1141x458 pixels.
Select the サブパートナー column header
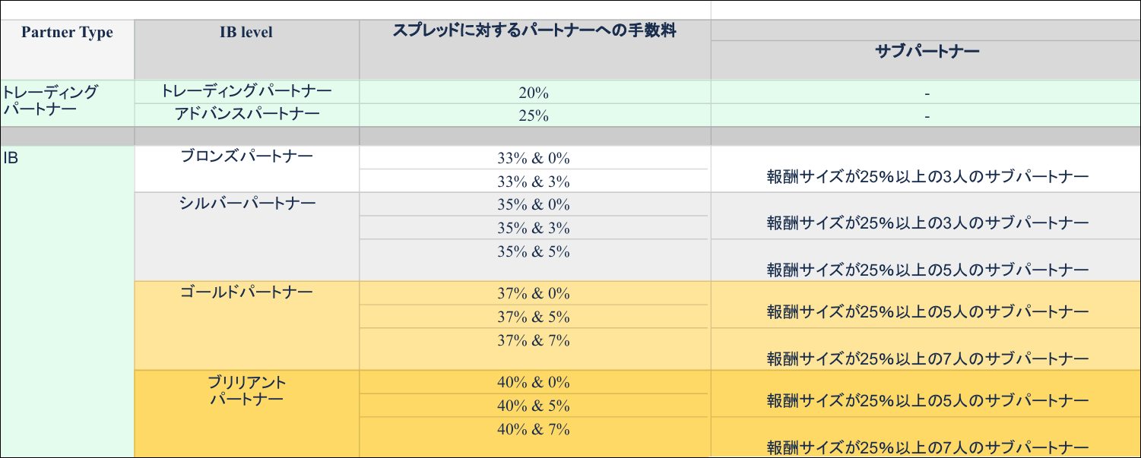click(927, 52)
